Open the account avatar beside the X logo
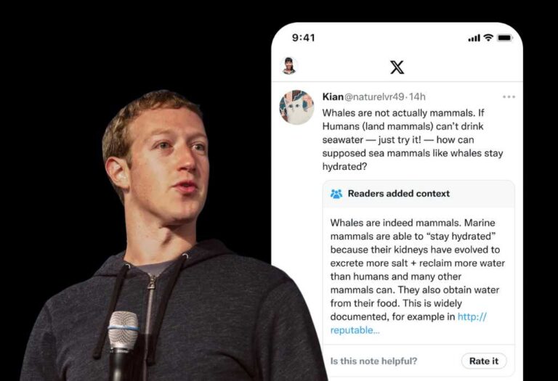 point(289,65)
